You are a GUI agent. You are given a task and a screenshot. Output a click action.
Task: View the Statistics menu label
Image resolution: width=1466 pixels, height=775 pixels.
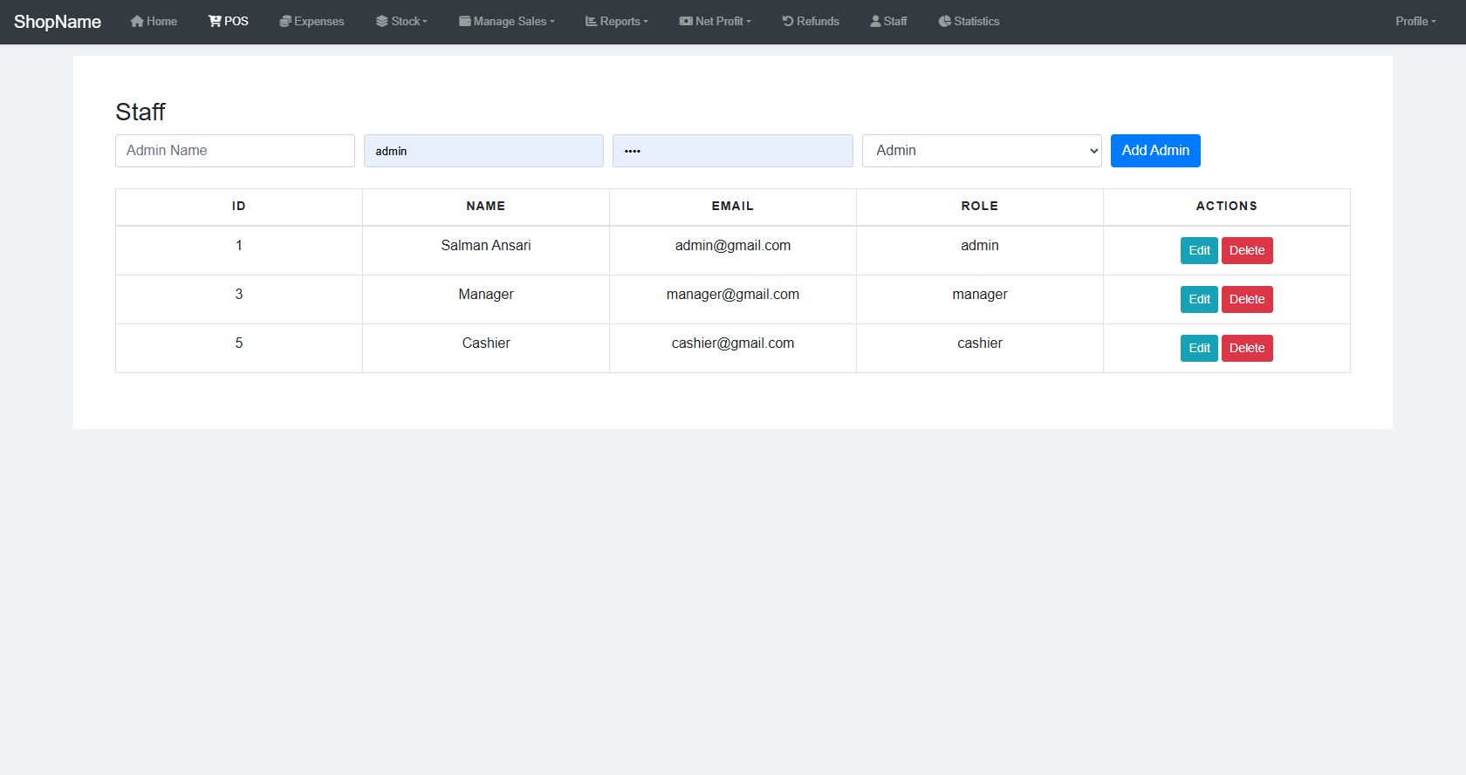pyautogui.click(x=976, y=21)
